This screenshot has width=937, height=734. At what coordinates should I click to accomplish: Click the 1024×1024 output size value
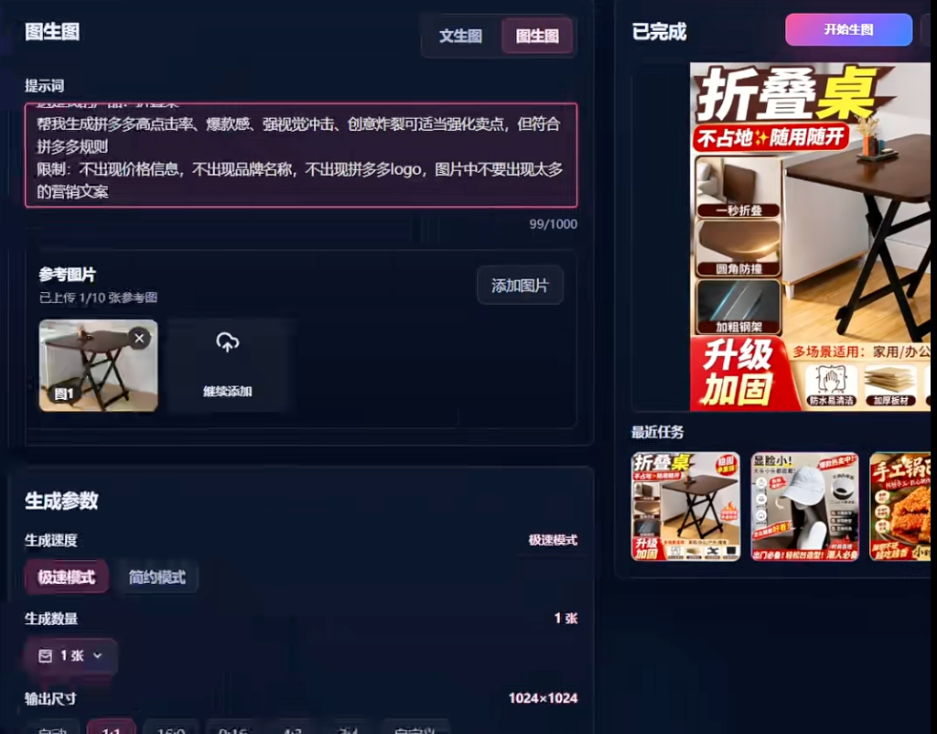543,698
